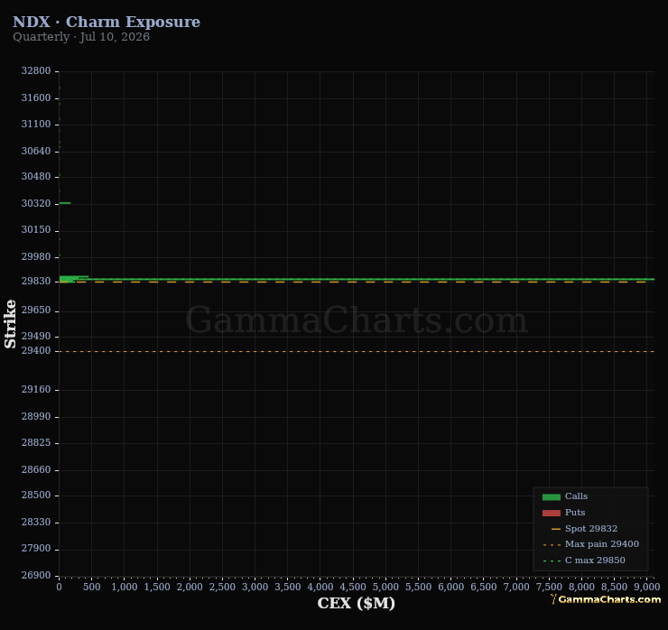The image size is (668, 630).
Task: Click the NDX Charm Exposure title
Action: 107,22
